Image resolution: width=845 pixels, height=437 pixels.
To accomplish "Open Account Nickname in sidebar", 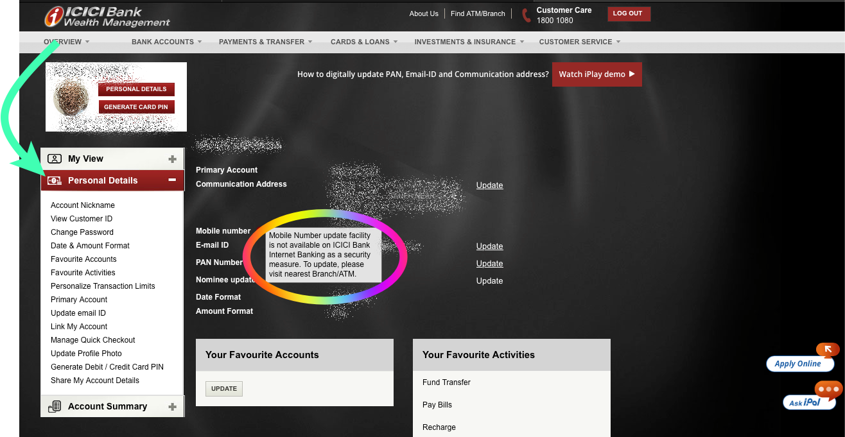I will tap(83, 205).
